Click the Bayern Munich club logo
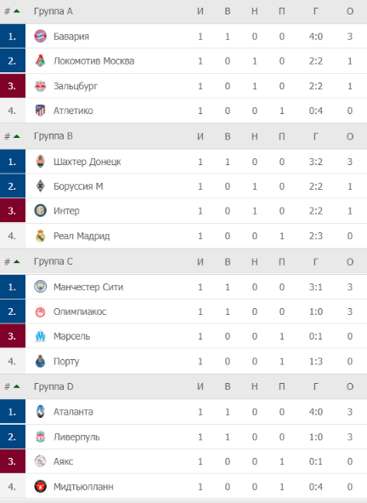The width and height of the screenshot is (367, 503). coord(40,37)
